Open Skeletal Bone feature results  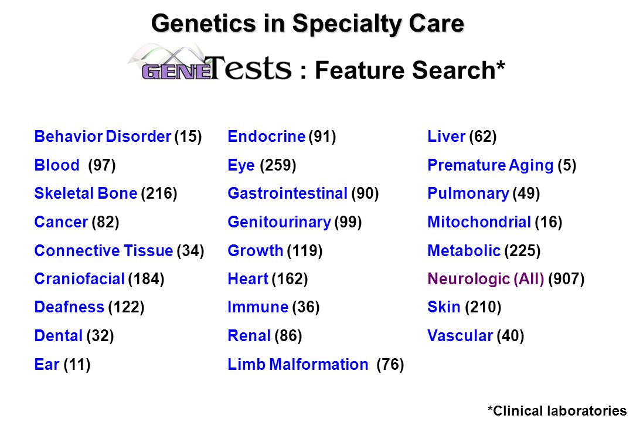86,193
